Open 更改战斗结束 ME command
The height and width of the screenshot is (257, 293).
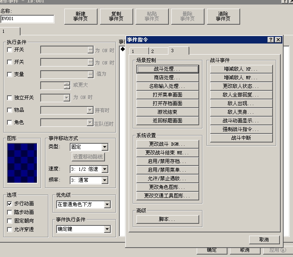(x=168, y=153)
